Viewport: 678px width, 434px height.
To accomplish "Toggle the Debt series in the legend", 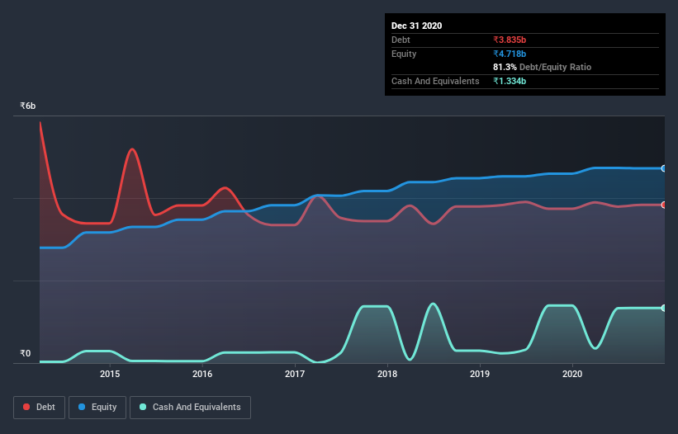I will coord(40,408).
